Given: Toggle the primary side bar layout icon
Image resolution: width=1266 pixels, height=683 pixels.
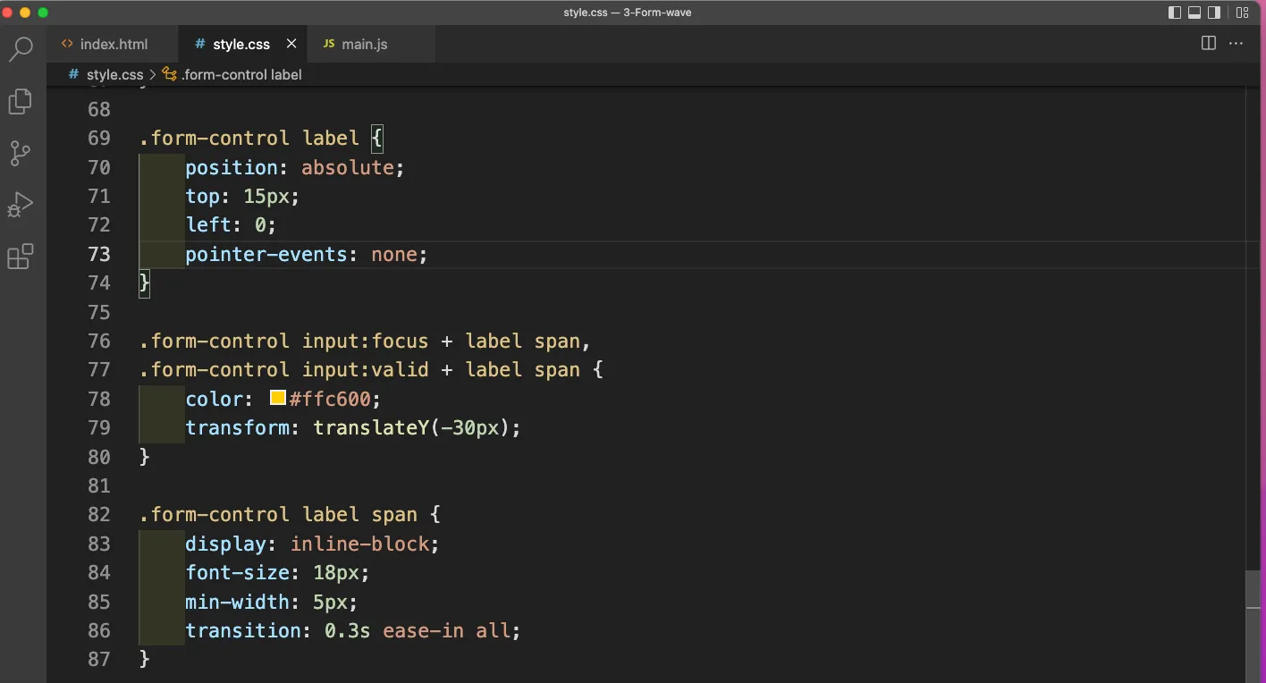Looking at the screenshot, I should (1175, 13).
